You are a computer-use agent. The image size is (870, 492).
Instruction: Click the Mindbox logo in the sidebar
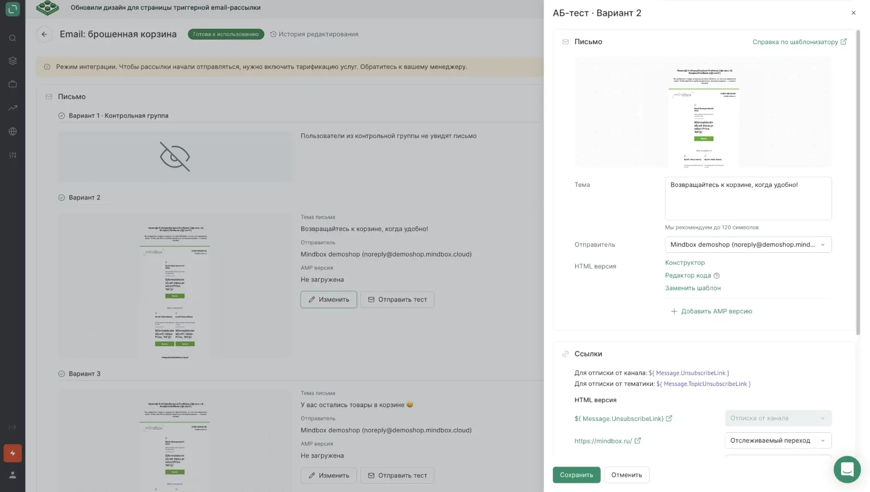(13, 9)
